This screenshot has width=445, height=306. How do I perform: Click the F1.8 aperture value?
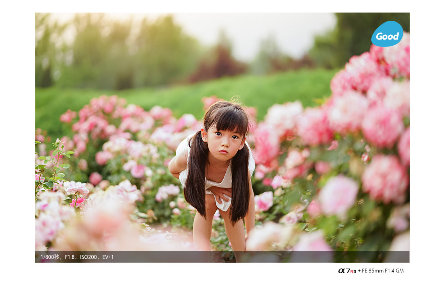click(x=69, y=257)
